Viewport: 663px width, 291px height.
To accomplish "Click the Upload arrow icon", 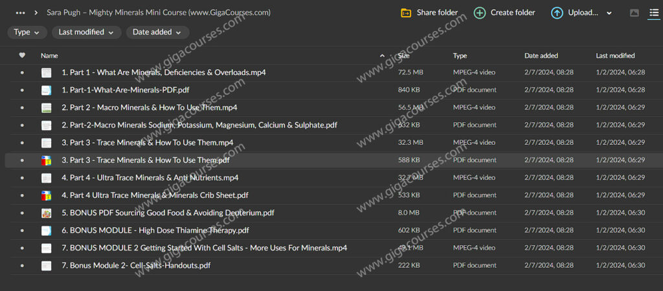I will (557, 13).
